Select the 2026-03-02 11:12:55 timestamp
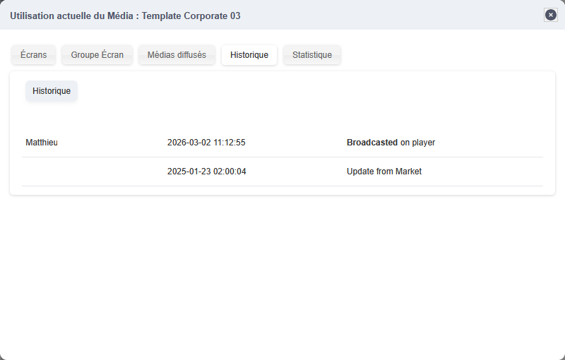The width and height of the screenshot is (565, 360). pos(206,143)
